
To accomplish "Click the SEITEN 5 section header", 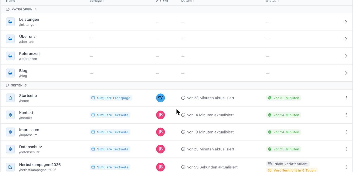I will pyautogui.click(x=176, y=85).
